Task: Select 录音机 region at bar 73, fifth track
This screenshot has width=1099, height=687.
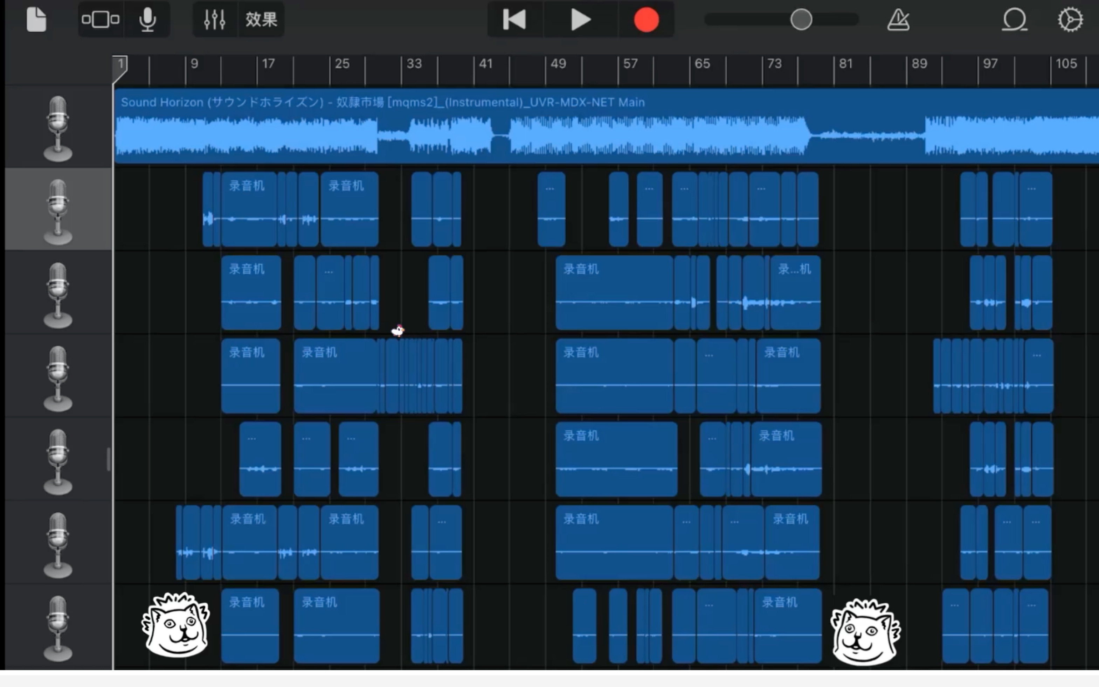Action: (786, 459)
